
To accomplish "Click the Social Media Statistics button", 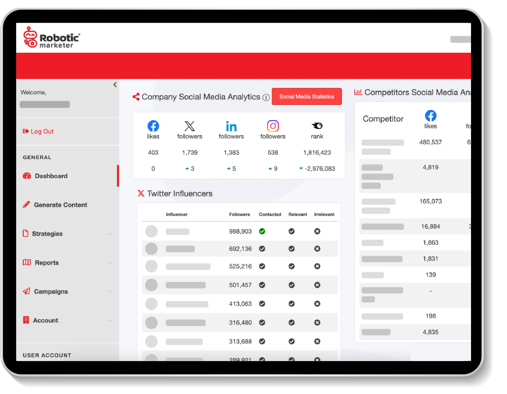I will point(307,96).
